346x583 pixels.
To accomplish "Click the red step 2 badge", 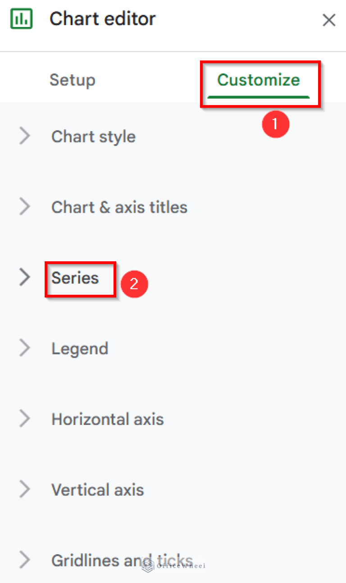I will pos(134,284).
